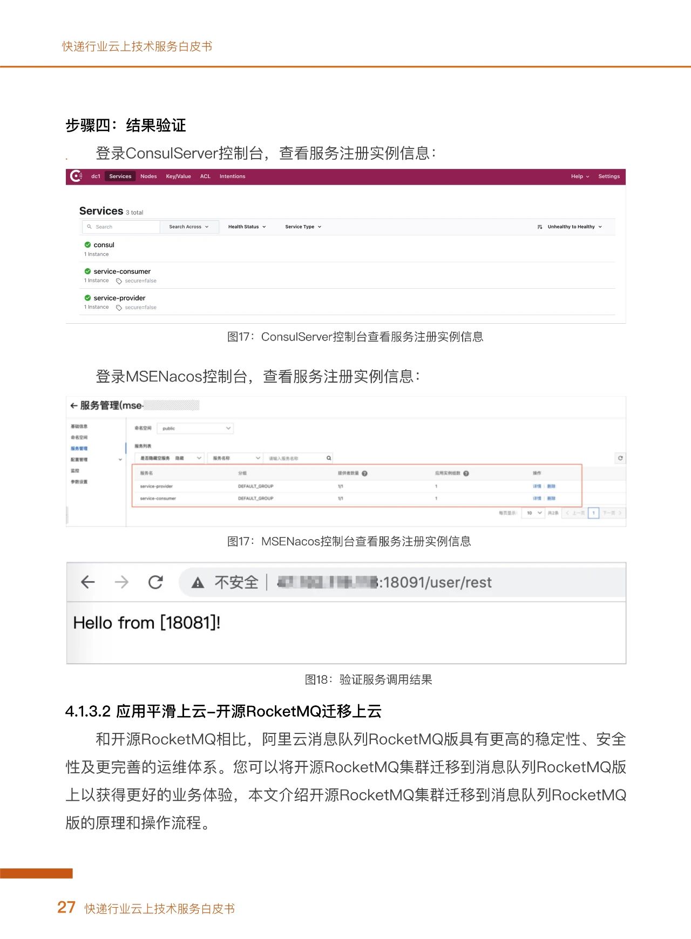Click 删除 for service-provider
The height and width of the screenshot is (939, 691).
[x=551, y=486]
